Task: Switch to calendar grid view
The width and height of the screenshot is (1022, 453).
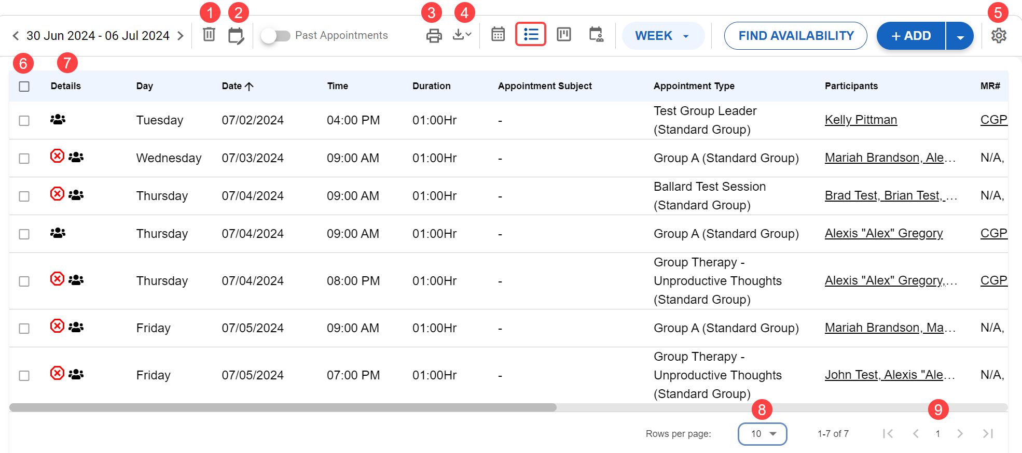Action: click(x=498, y=35)
